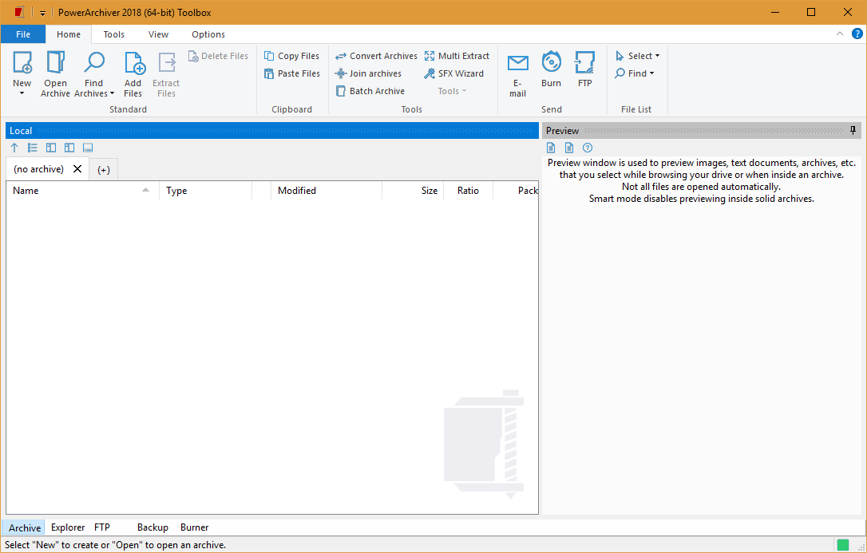The width and height of the screenshot is (867, 553).
Task: Open the Join archives tool
Action: coord(368,73)
